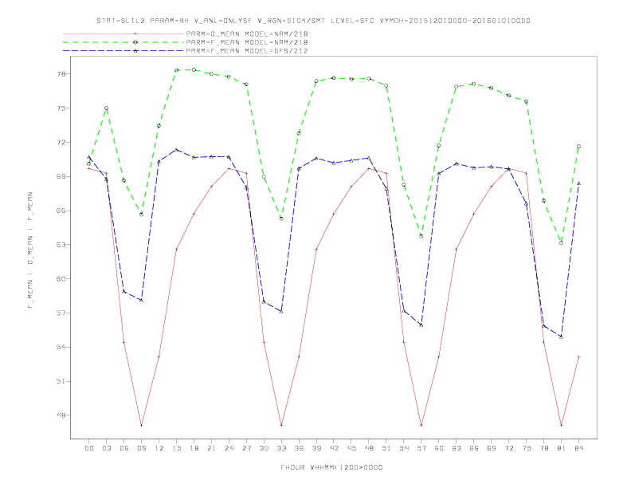Click the x-axis tick label 33
This screenshot has height=488, width=631.
click(282, 448)
